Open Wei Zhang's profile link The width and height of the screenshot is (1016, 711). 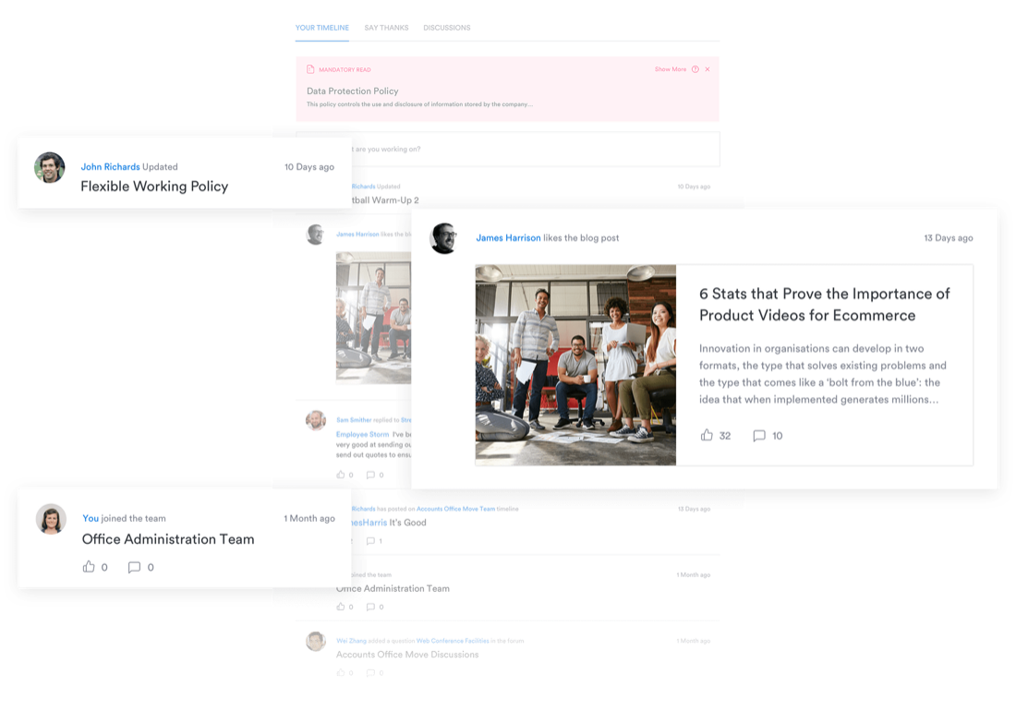[x=351, y=641]
